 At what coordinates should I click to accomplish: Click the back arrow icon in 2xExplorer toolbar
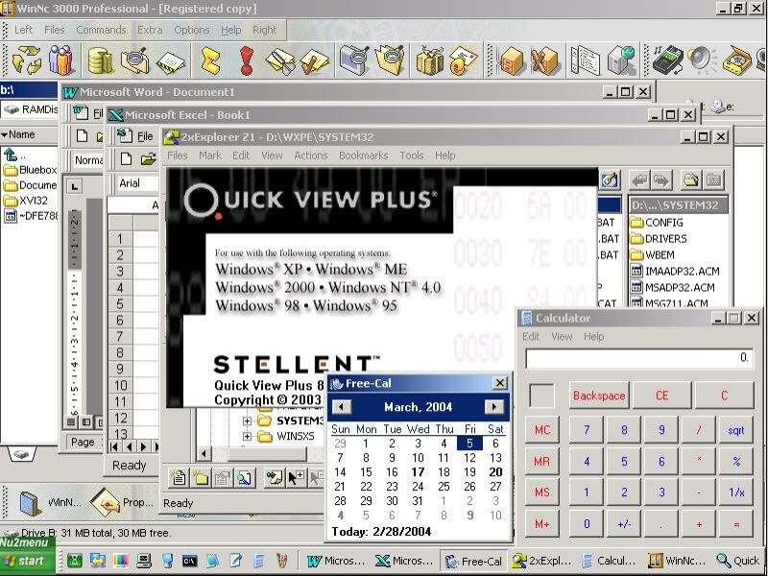point(640,180)
